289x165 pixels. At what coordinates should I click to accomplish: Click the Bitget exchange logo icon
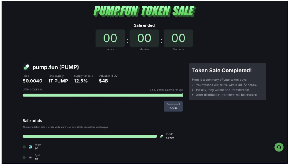tap(30, 147)
